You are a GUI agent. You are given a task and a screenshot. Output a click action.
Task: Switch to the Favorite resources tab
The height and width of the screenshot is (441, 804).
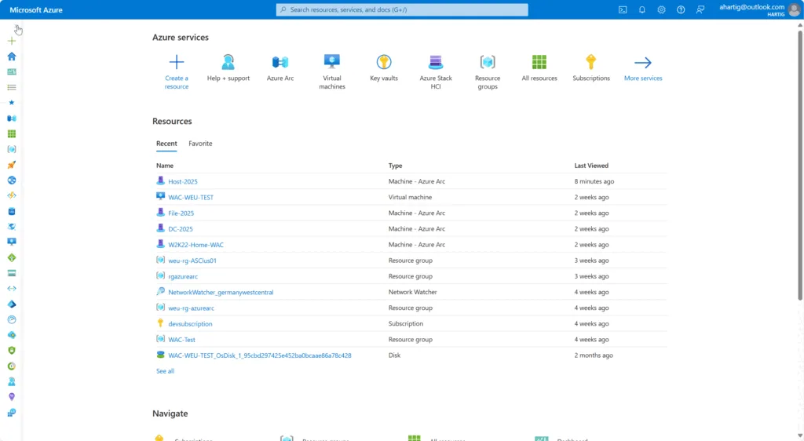[200, 144]
